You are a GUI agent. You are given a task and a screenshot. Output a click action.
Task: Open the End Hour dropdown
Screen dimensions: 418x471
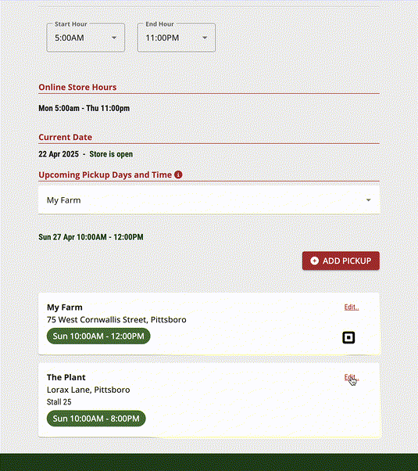[177, 38]
